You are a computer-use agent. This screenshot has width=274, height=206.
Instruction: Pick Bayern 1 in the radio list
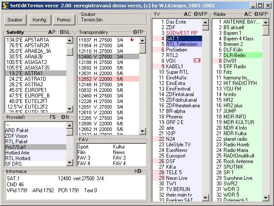232,33
